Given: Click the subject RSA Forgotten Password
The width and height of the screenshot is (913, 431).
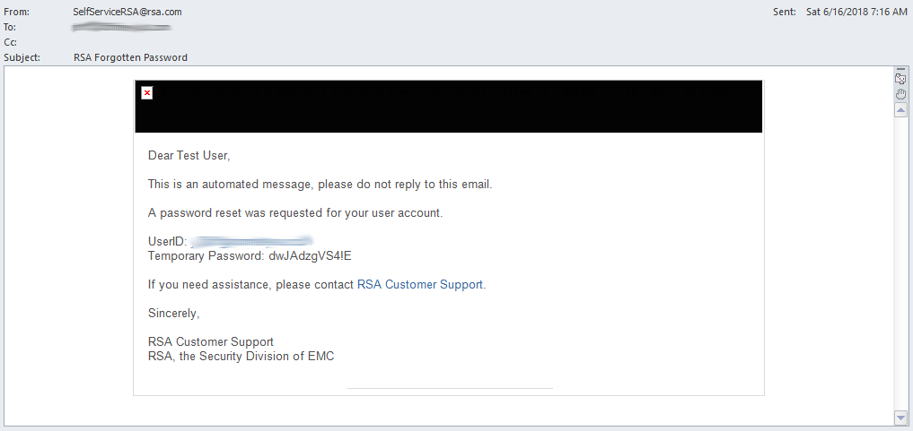Looking at the screenshot, I should tap(130, 57).
